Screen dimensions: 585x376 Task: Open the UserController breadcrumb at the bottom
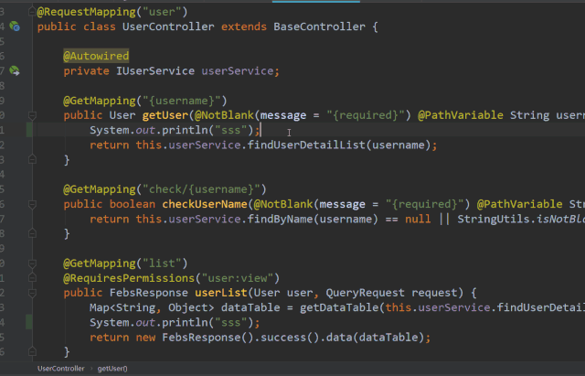pos(61,369)
